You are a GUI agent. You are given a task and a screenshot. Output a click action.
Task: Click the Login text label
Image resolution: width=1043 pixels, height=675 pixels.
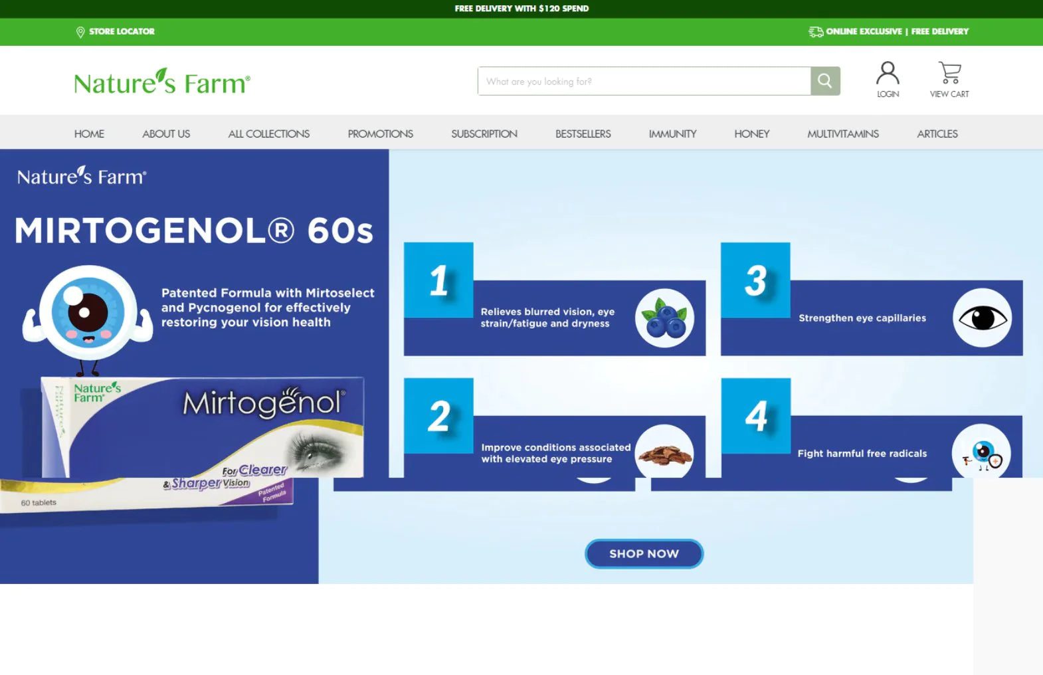(888, 94)
